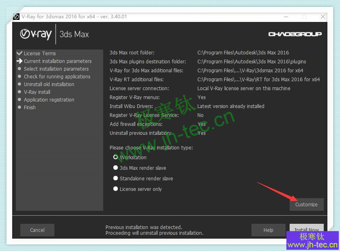The width and height of the screenshot is (340, 251).
Task: Click the V-Ray install step
Action: coord(37,92)
